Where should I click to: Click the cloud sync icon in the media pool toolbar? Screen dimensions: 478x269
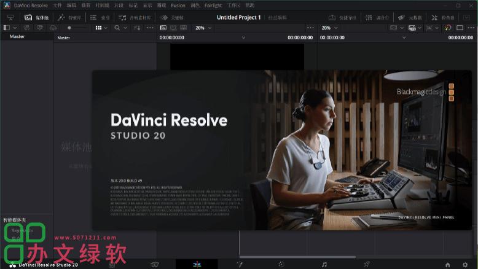point(53,28)
